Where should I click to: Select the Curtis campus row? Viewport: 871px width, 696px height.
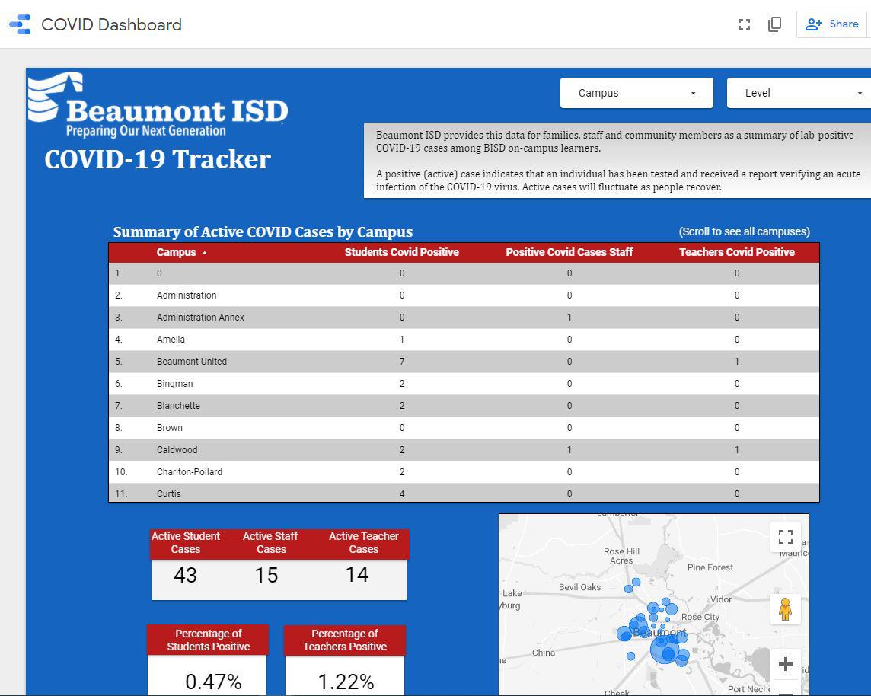[464, 493]
